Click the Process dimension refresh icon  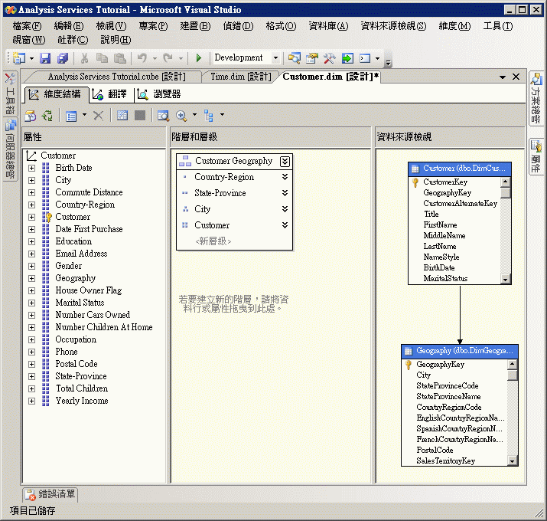(x=47, y=116)
